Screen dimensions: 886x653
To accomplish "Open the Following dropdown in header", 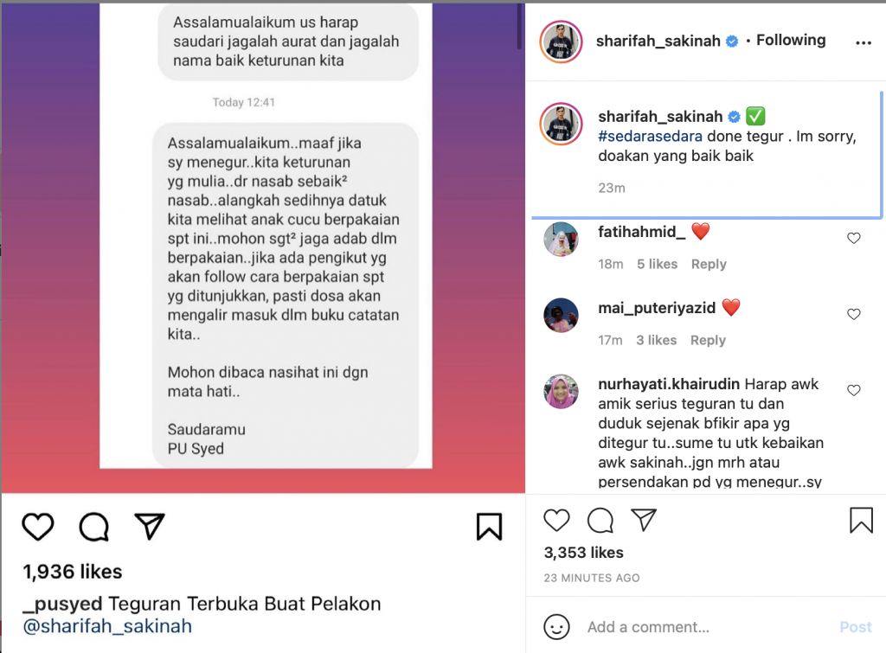I will [x=791, y=40].
